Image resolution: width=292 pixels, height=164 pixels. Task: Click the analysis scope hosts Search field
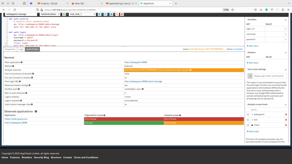tap(267, 110)
